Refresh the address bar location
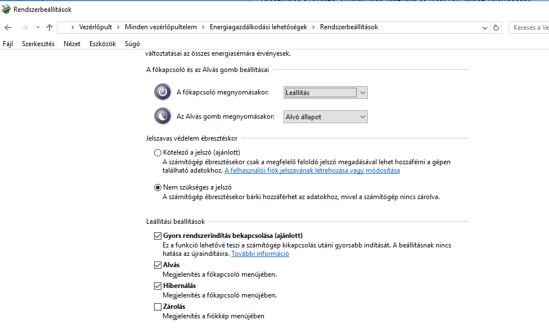 496,28
